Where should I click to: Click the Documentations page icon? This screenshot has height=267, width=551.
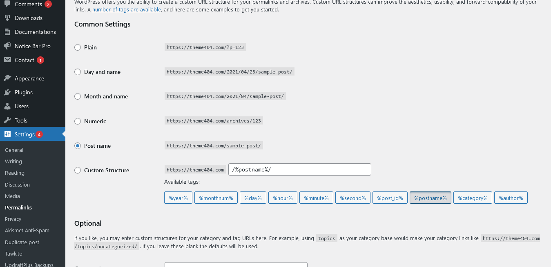[x=7, y=32]
